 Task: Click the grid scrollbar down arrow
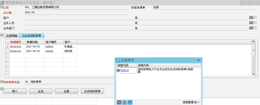coord(253,74)
